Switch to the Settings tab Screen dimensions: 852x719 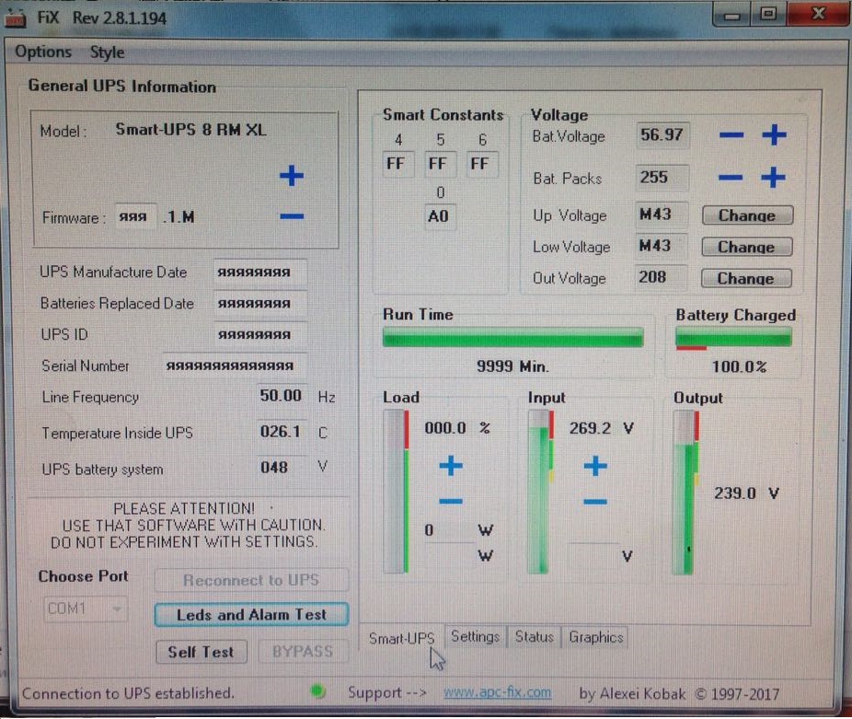pos(475,637)
